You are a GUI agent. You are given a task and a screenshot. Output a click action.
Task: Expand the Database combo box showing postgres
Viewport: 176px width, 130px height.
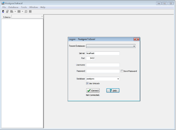point(118,79)
